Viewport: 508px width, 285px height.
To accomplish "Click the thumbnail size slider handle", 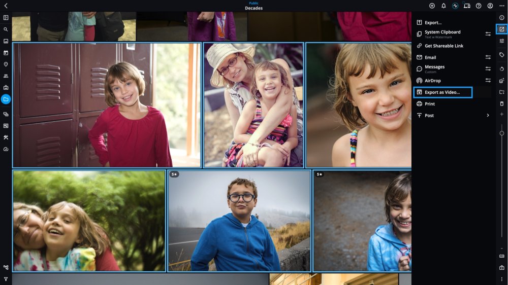I will pos(501,133).
